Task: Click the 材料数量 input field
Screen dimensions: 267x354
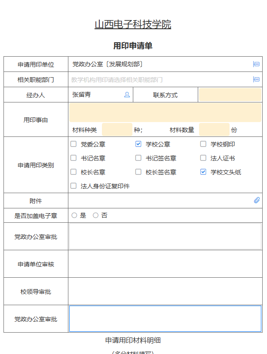Action: pos(214,129)
